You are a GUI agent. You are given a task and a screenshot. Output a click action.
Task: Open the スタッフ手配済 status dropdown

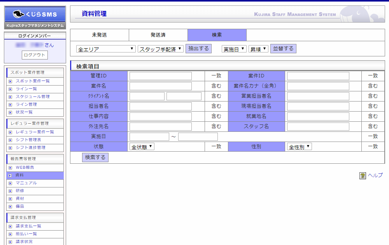pyautogui.click(x=161, y=49)
